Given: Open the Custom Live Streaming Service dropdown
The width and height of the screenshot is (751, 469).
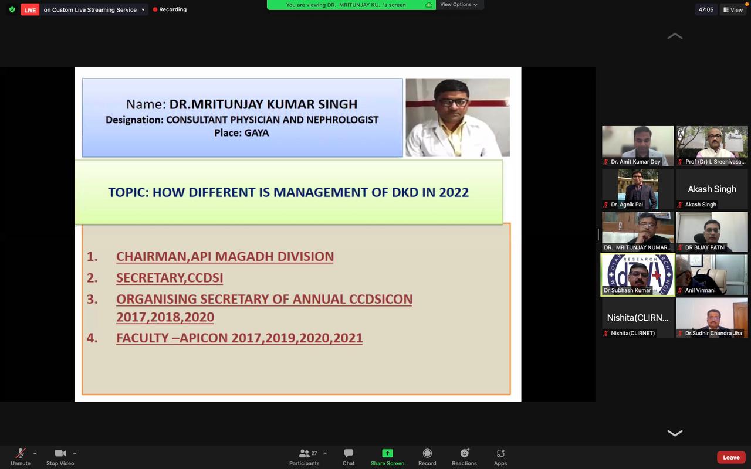Looking at the screenshot, I should click(x=143, y=10).
